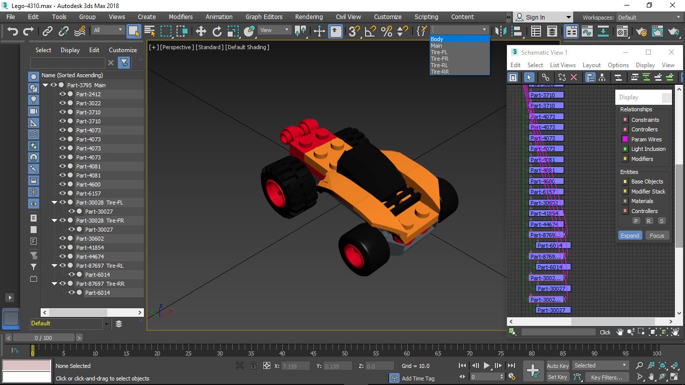Click the cameras filter icon in Scene Explorer sidebar
The width and height of the screenshot is (685, 385).
pos(33,111)
